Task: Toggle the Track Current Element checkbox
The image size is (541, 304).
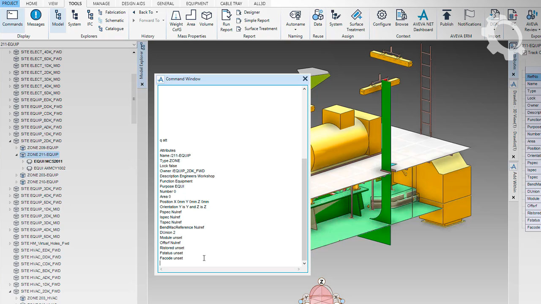Action: coord(525,53)
